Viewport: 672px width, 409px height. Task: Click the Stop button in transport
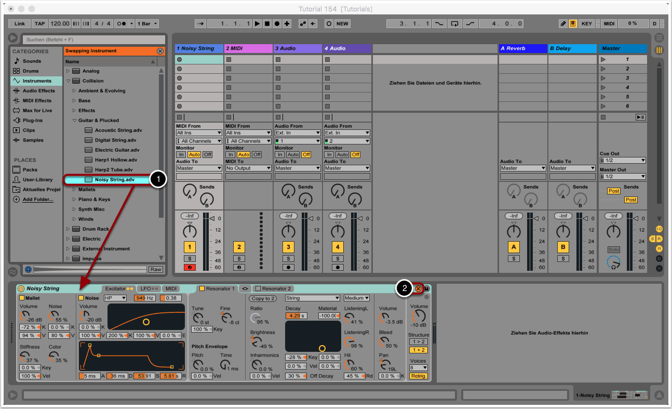(267, 24)
